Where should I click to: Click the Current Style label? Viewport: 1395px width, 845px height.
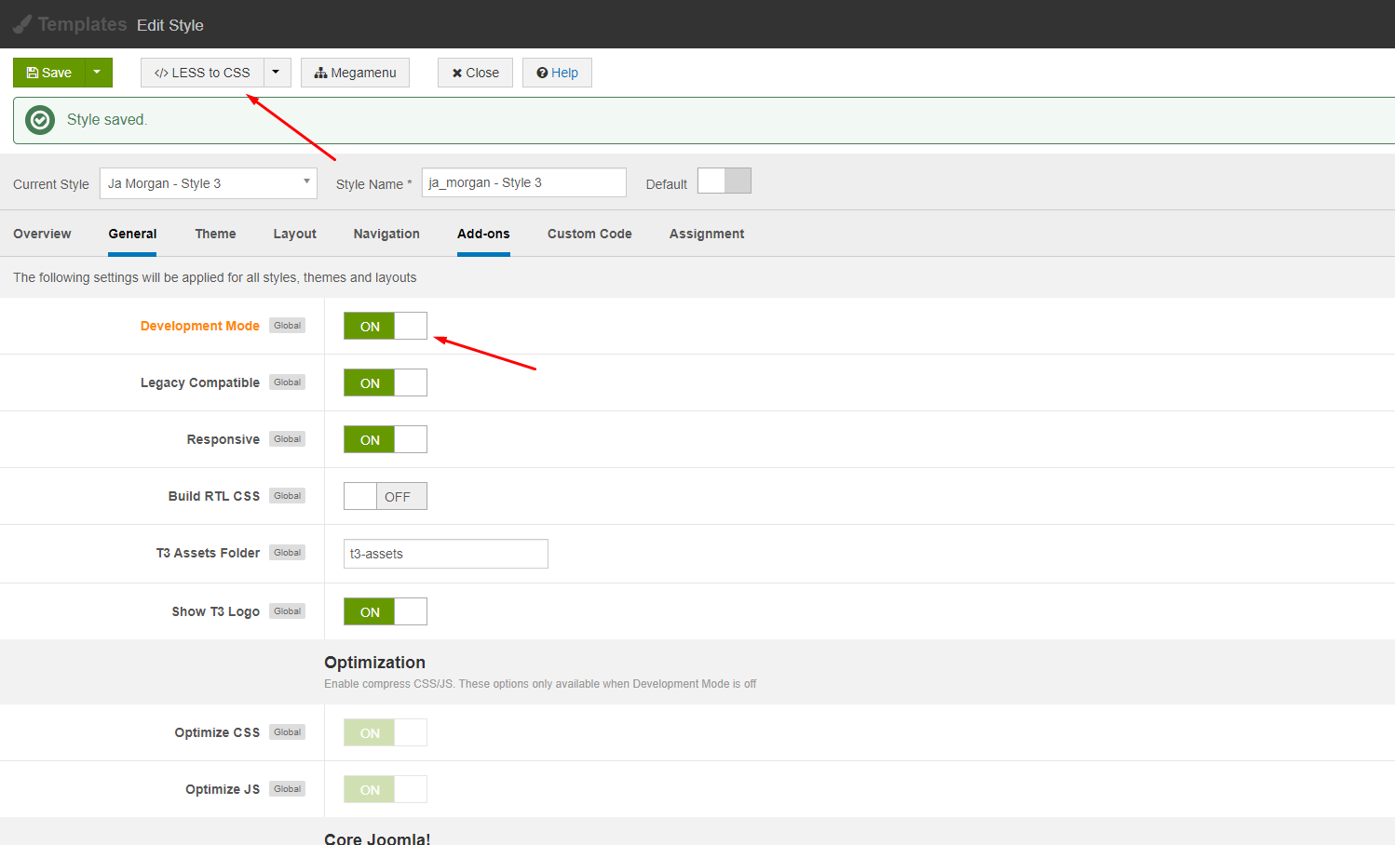(51, 184)
